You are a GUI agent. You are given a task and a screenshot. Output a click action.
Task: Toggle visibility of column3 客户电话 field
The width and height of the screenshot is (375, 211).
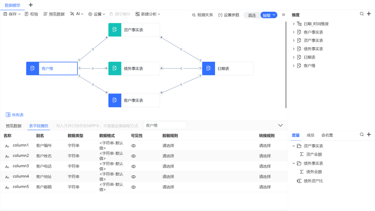pos(133,166)
